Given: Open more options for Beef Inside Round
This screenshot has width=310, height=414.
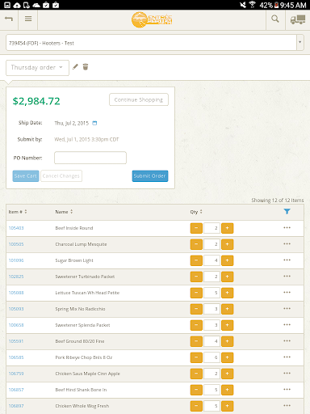Looking at the screenshot, I should (x=287, y=228).
